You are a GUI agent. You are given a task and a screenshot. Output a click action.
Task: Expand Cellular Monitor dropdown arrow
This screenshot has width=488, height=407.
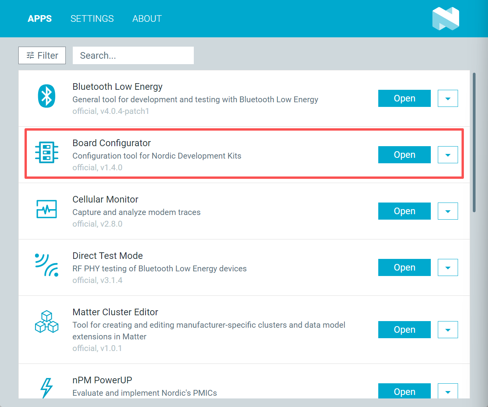(x=448, y=211)
